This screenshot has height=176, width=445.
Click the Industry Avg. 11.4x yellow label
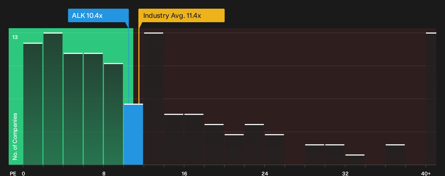(181, 15)
